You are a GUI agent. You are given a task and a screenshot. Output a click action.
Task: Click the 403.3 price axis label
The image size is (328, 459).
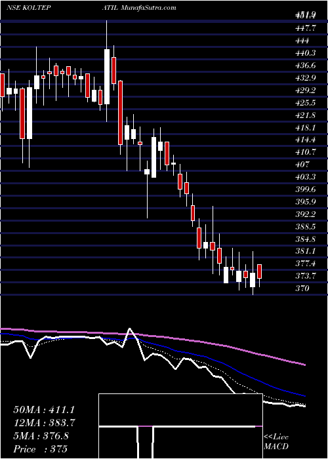(306, 177)
